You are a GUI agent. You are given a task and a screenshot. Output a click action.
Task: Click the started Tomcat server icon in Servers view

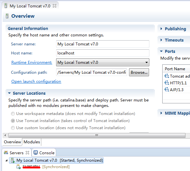13,160
